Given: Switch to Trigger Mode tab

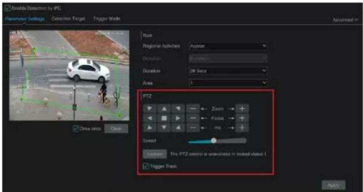Looking at the screenshot, I should pyautogui.click(x=106, y=19).
